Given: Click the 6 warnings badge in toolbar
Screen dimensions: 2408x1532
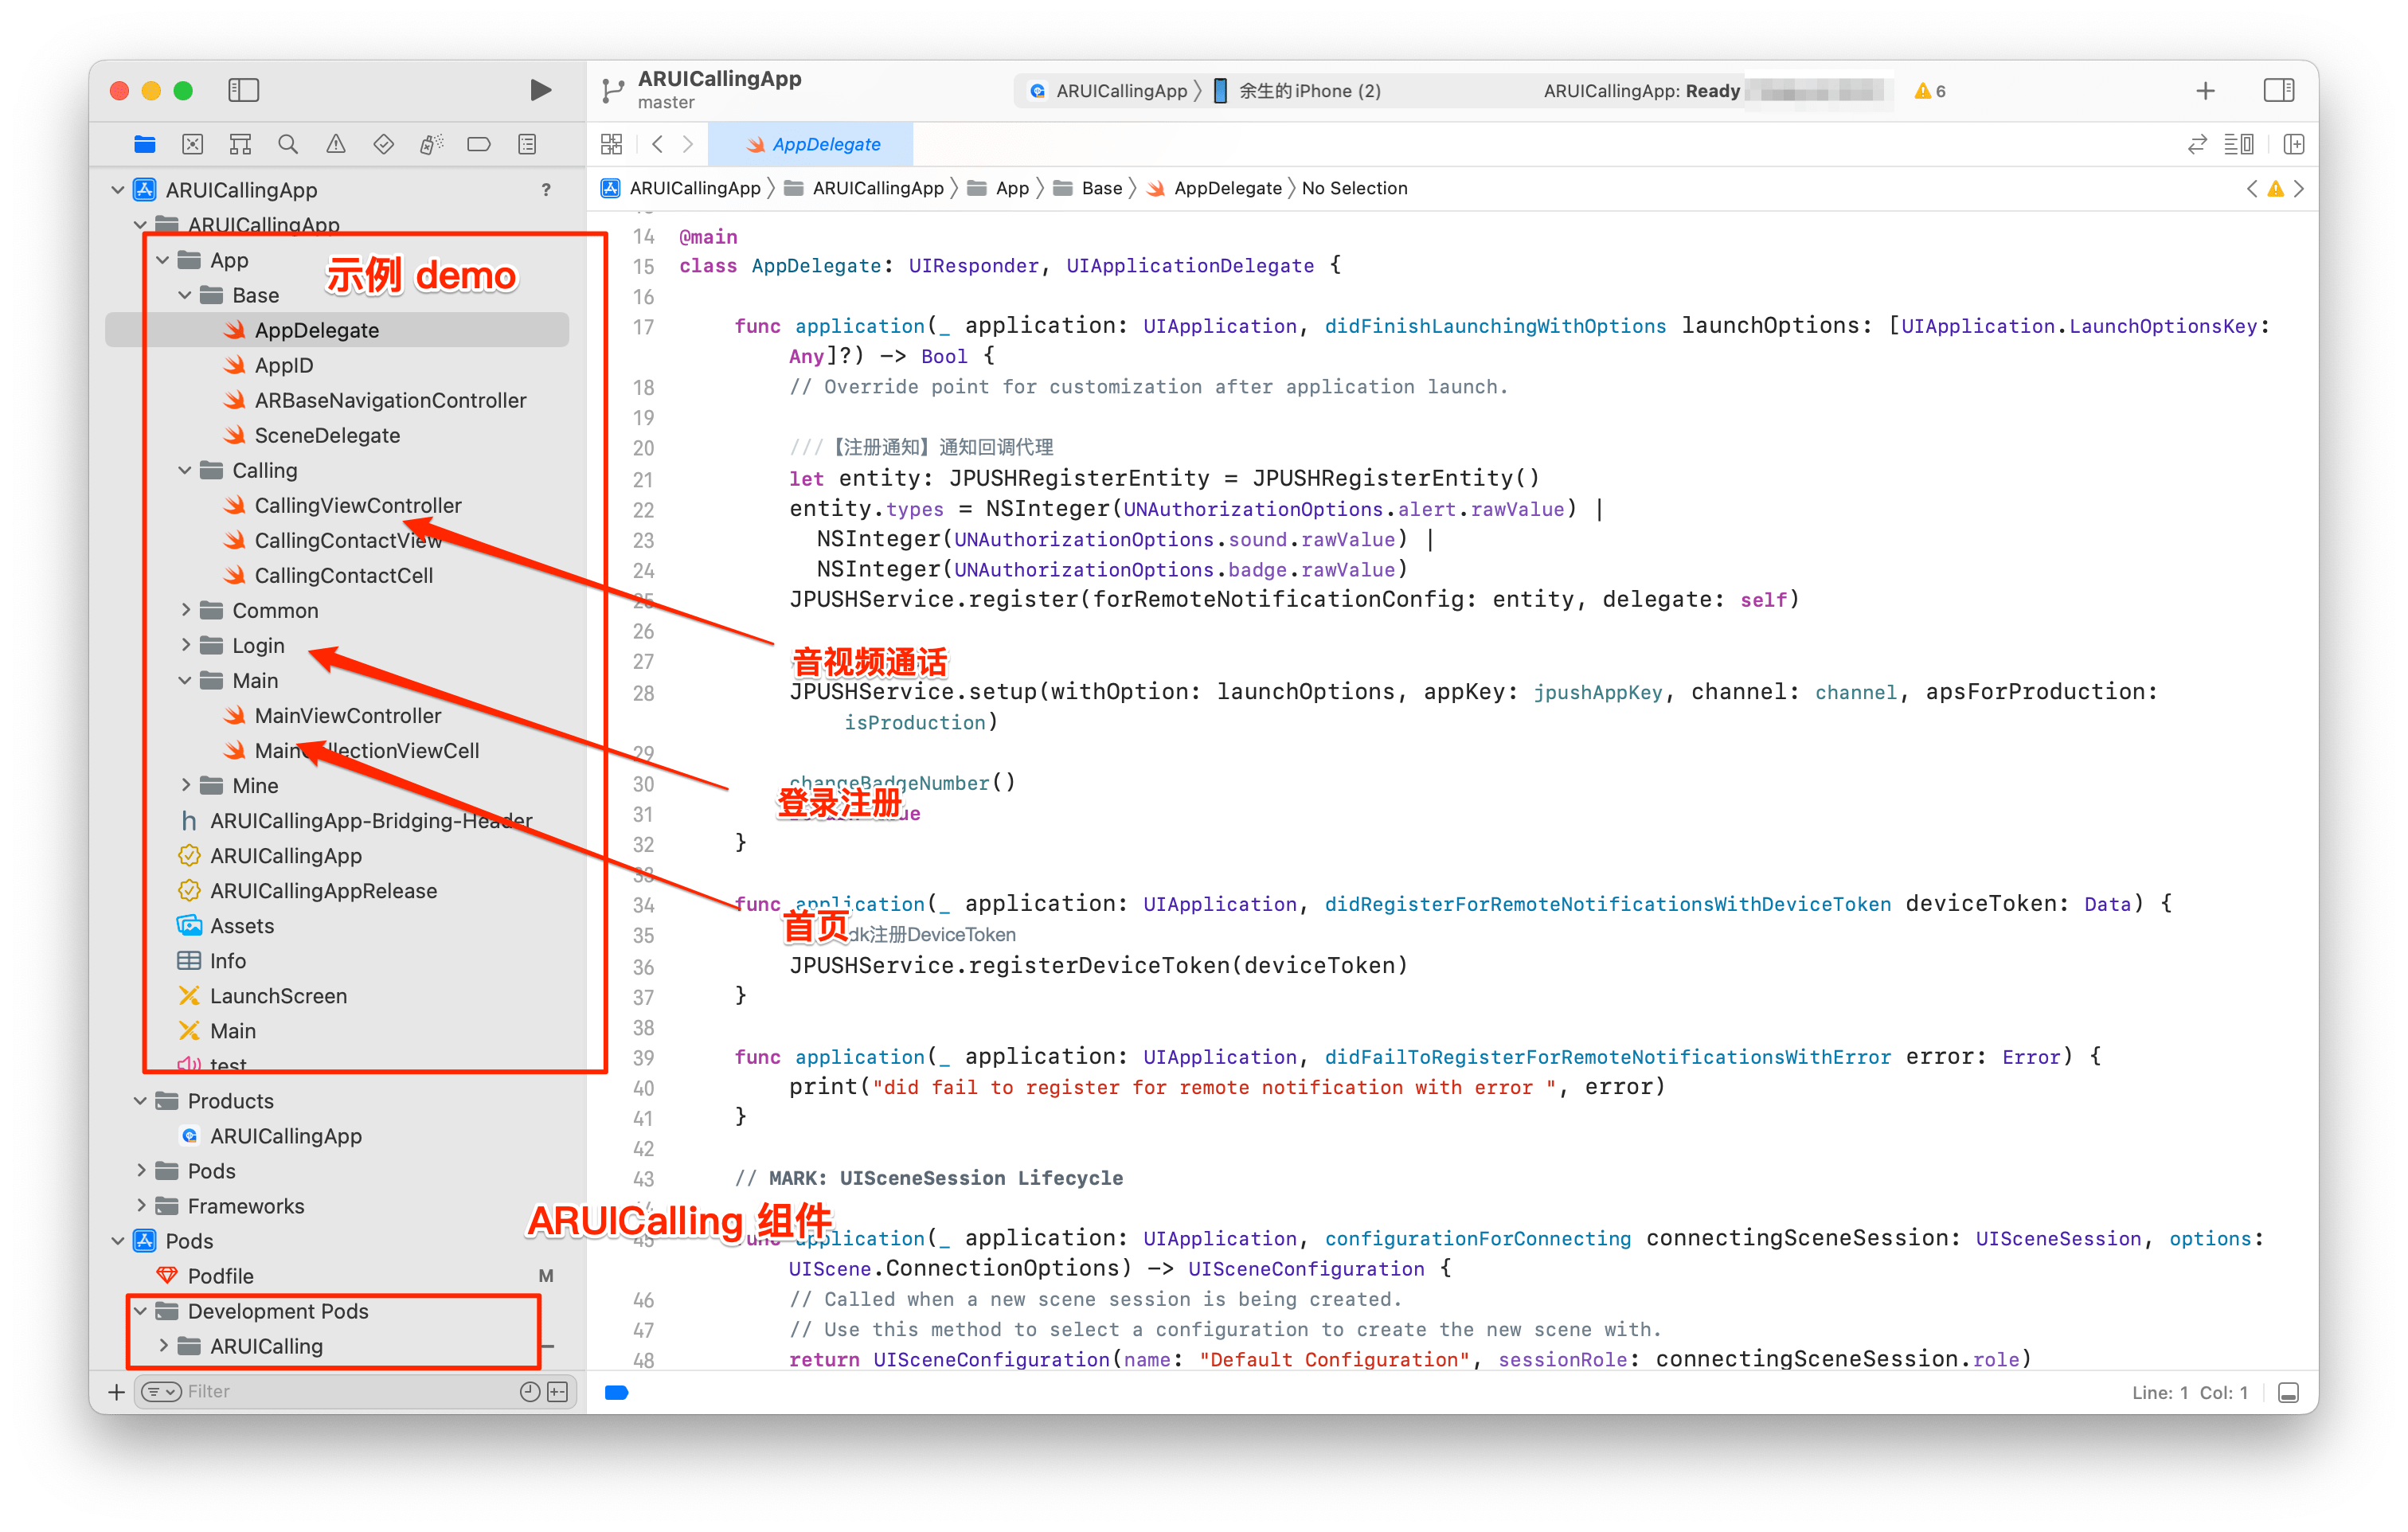Looking at the screenshot, I should coord(1929,90).
